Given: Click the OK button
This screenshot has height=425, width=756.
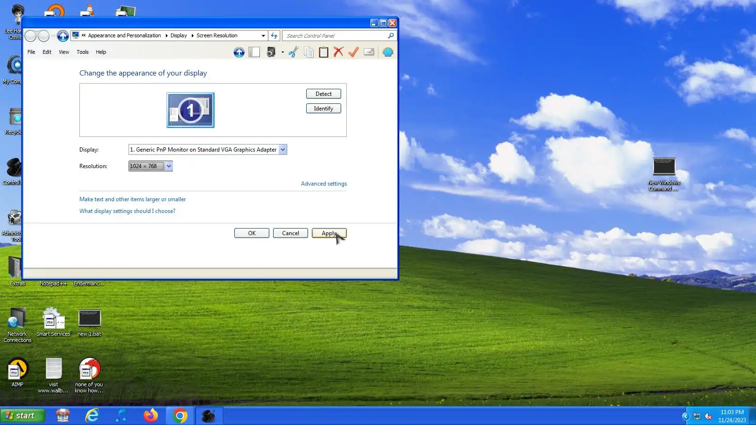Looking at the screenshot, I should click(x=252, y=233).
